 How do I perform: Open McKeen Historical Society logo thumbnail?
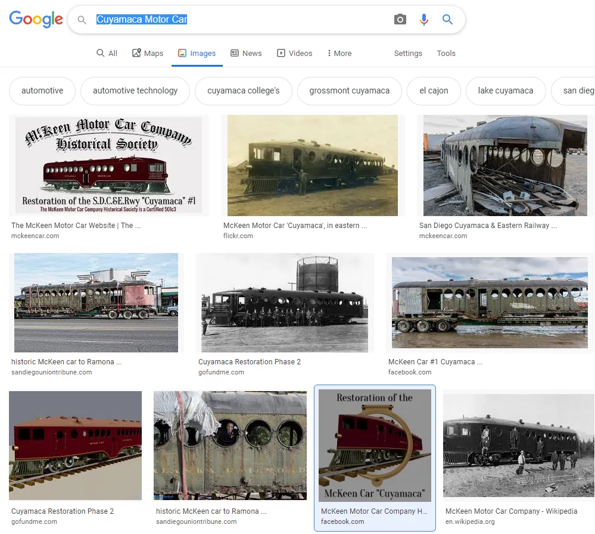(x=109, y=165)
